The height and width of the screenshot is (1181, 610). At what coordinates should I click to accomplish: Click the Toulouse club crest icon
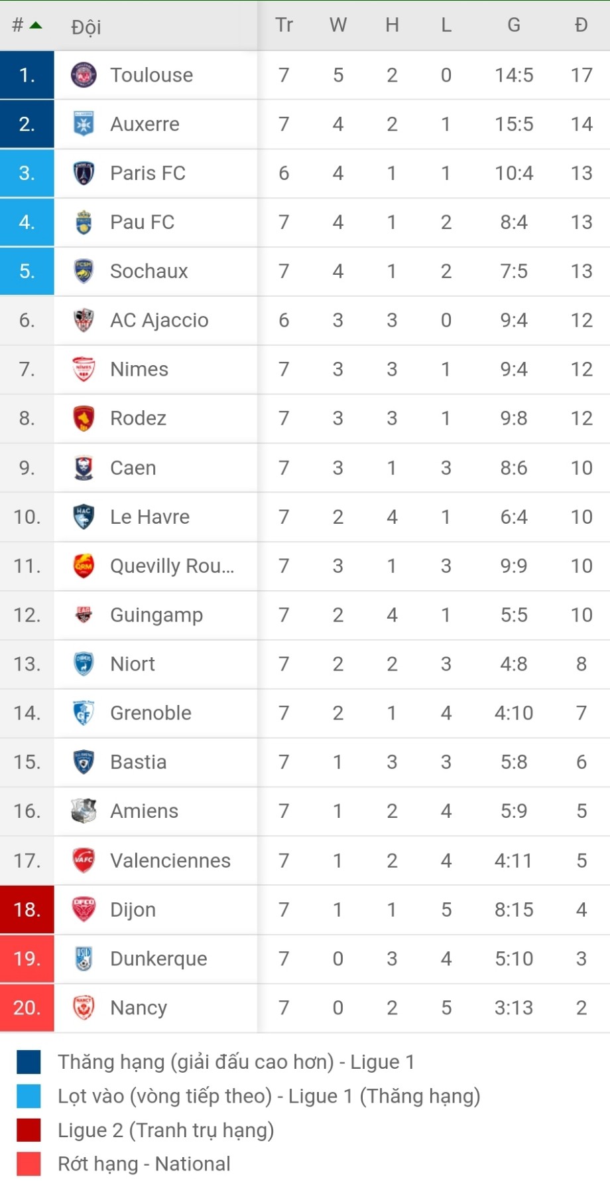84,75
